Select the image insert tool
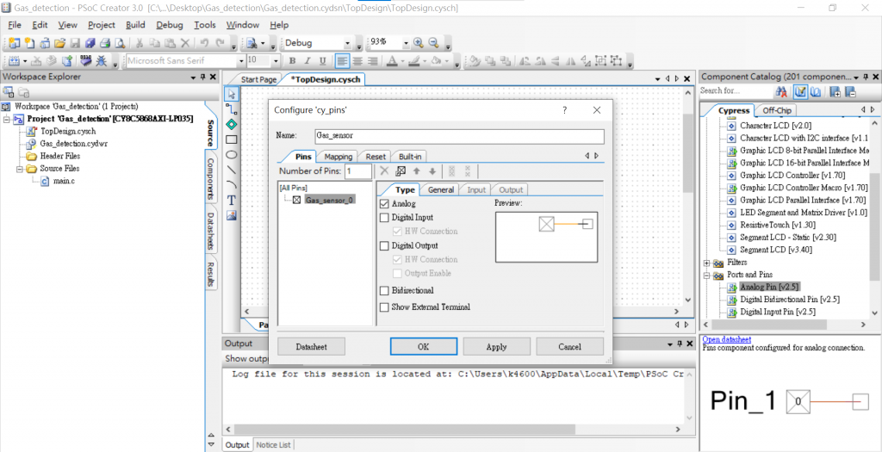Image resolution: width=882 pixels, height=452 pixels. [231, 214]
